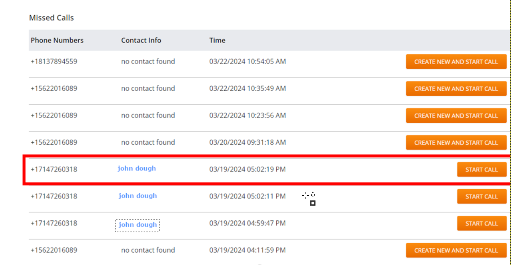Create contact and call the 03/20/2024 missed call

pos(456,143)
